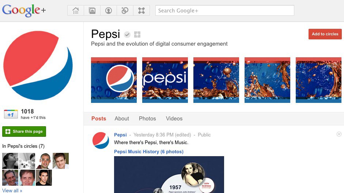
Task: Click Add to circles button
Action: click(x=325, y=34)
